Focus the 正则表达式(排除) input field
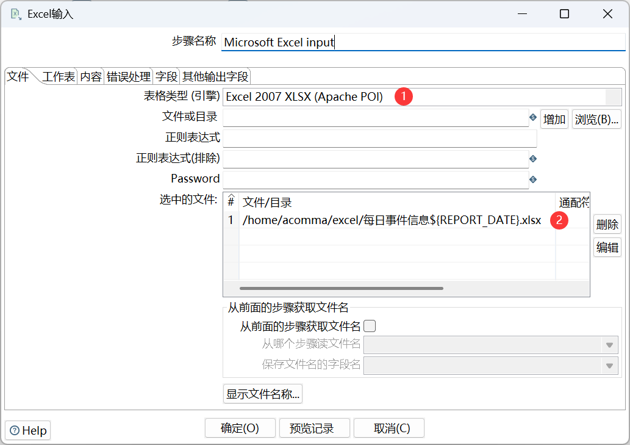The image size is (630, 445). point(376,159)
